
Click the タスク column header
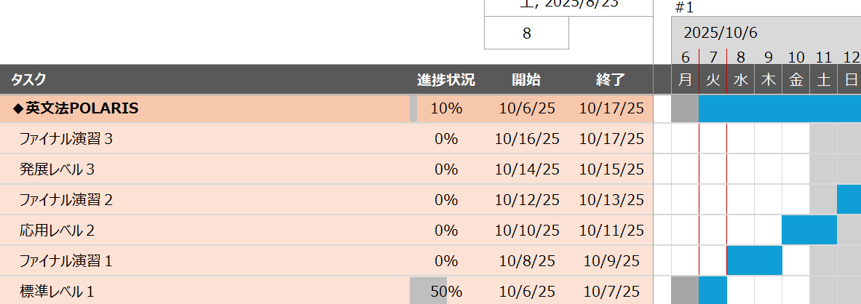tap(29, 80)
